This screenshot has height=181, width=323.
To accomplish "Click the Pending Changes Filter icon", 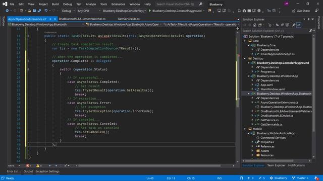I will coord(270,25).
